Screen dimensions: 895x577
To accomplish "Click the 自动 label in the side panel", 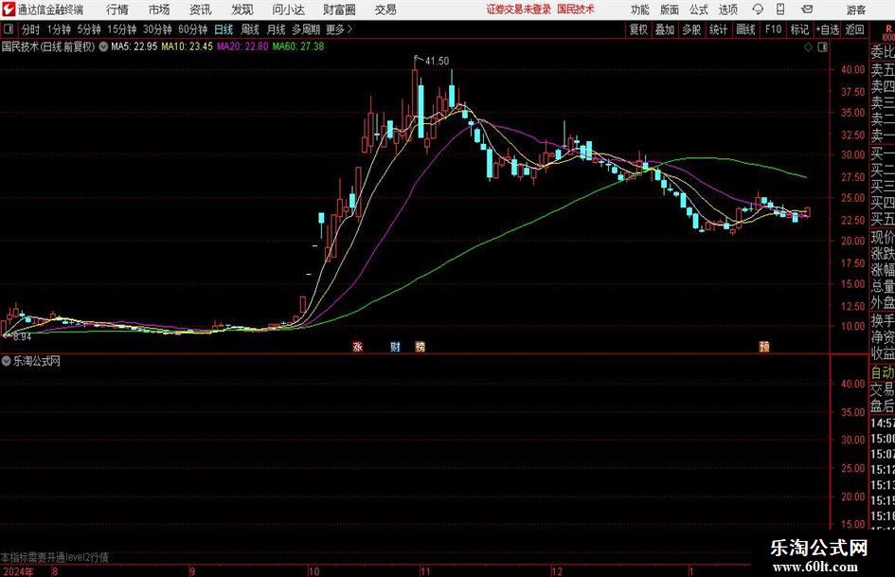I will coord(883,373).
